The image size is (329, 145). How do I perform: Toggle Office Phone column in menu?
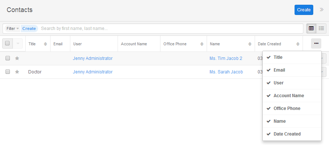click(x=292, y=108)
